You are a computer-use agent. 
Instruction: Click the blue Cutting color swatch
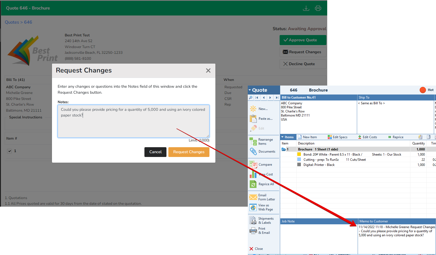(299, 160)
